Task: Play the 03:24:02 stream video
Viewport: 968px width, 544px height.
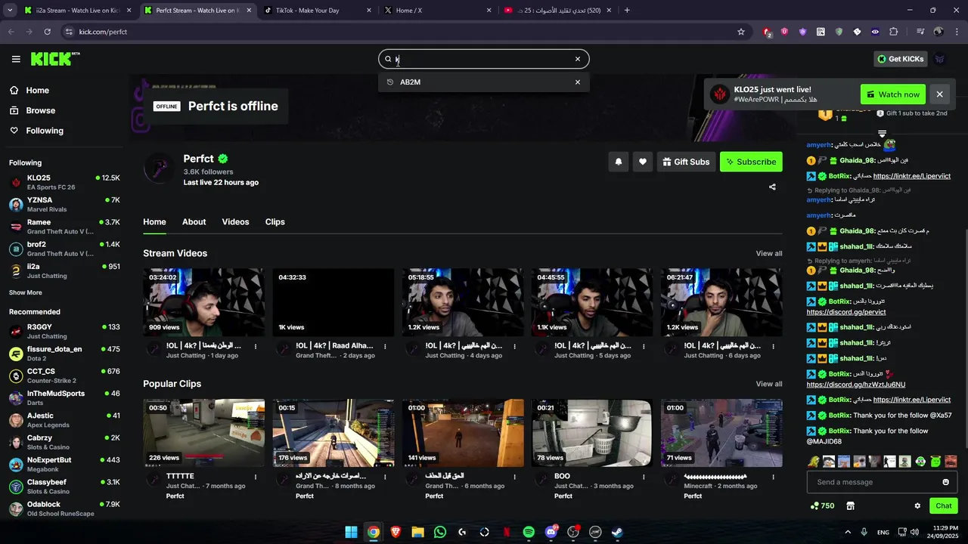Action: coord(204,302)
